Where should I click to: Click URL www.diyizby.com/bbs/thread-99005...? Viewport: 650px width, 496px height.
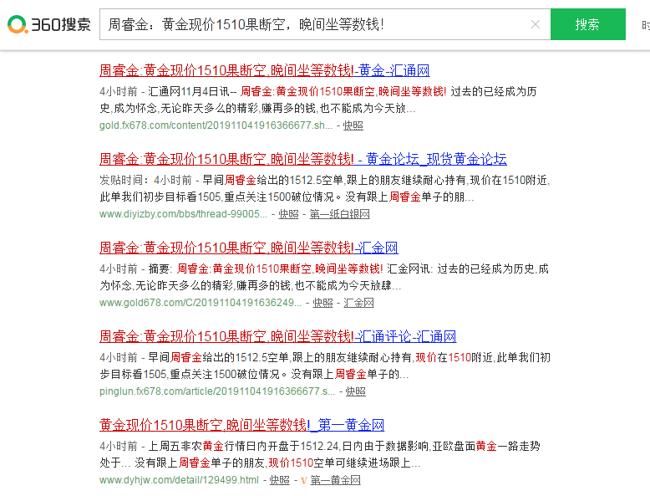(183, 214)
